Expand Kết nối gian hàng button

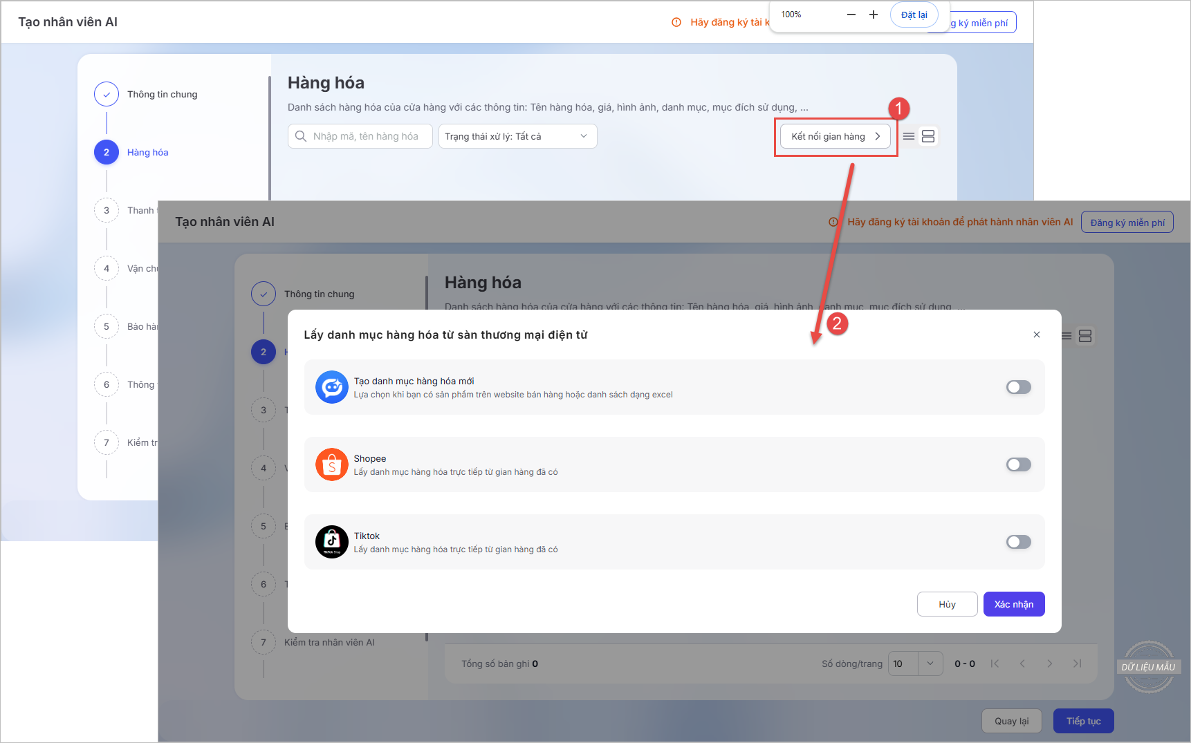pos(835,136)
